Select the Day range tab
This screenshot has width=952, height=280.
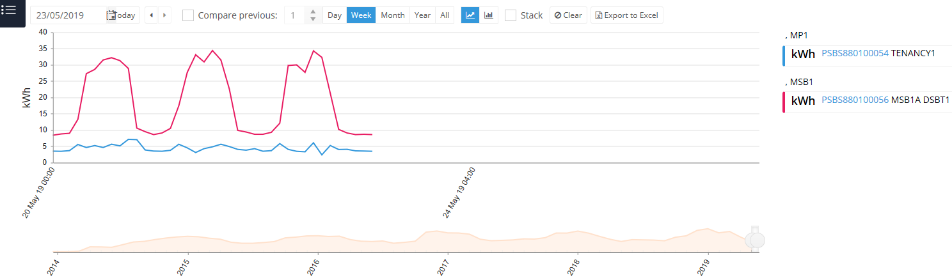click(335, 15)
